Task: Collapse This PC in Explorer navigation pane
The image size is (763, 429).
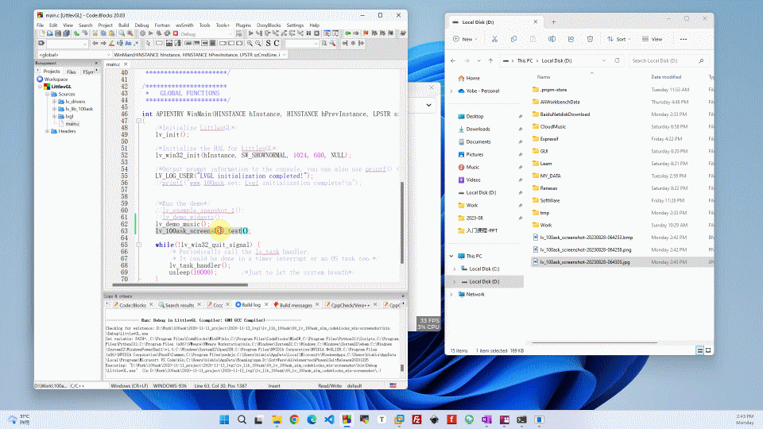Action: coord(451,256)
